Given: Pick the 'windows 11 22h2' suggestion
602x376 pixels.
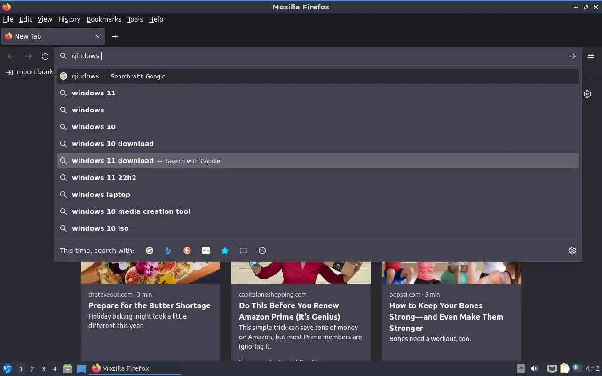Looking at the screenshot, I should point(318,178).
